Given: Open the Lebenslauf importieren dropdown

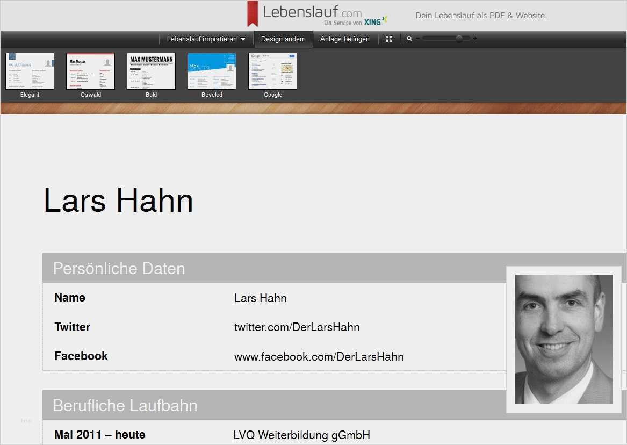Looking at the screenshot, I should point(206,39).
